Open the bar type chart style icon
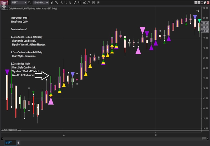This screenshot has height=146, width=210. [x=52, y=2]
